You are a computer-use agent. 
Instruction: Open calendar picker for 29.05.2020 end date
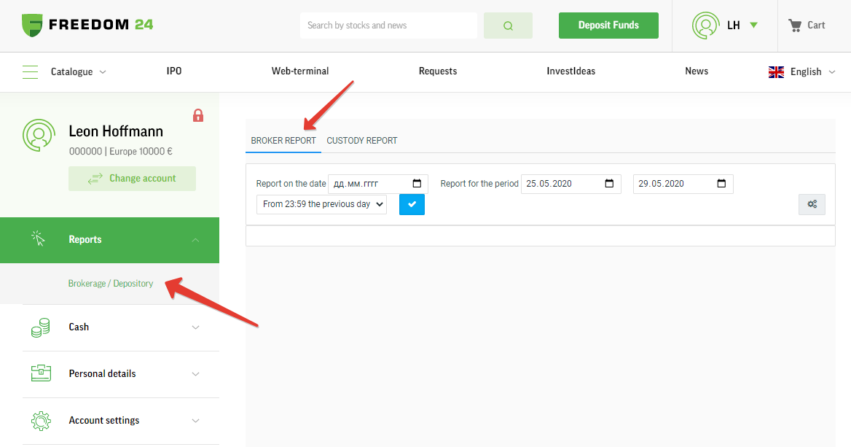point(721,184)
